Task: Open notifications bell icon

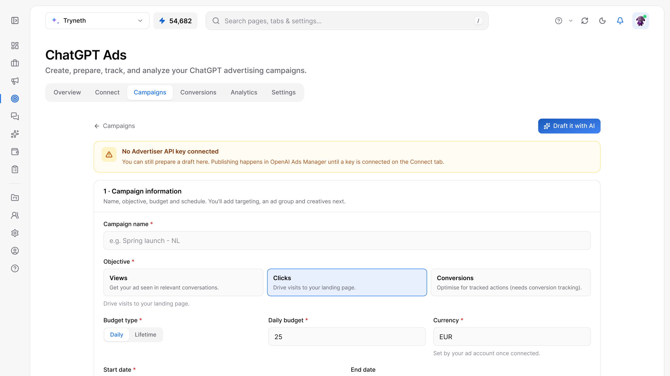Action: click(x=620, y=21)
